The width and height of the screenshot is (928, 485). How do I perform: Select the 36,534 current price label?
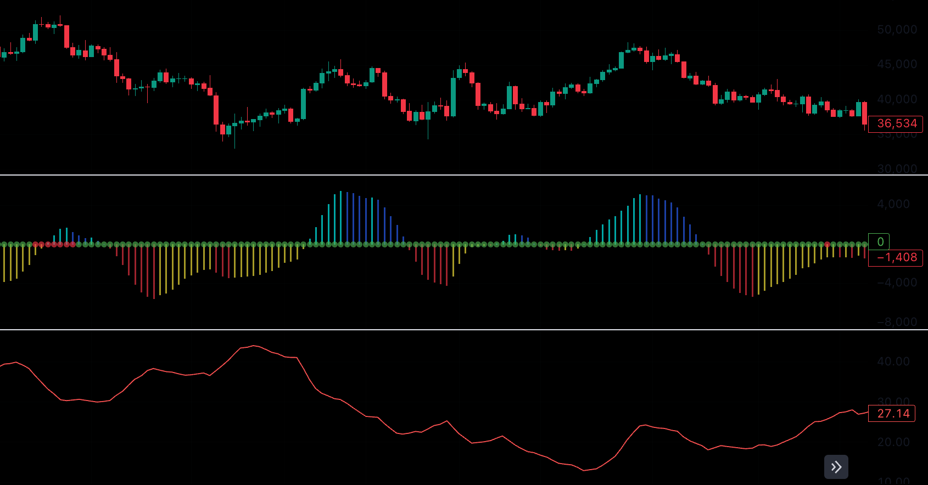pos(896,124)
